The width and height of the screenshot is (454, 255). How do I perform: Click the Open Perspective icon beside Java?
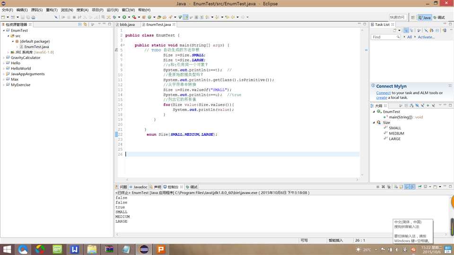[412, 17]
